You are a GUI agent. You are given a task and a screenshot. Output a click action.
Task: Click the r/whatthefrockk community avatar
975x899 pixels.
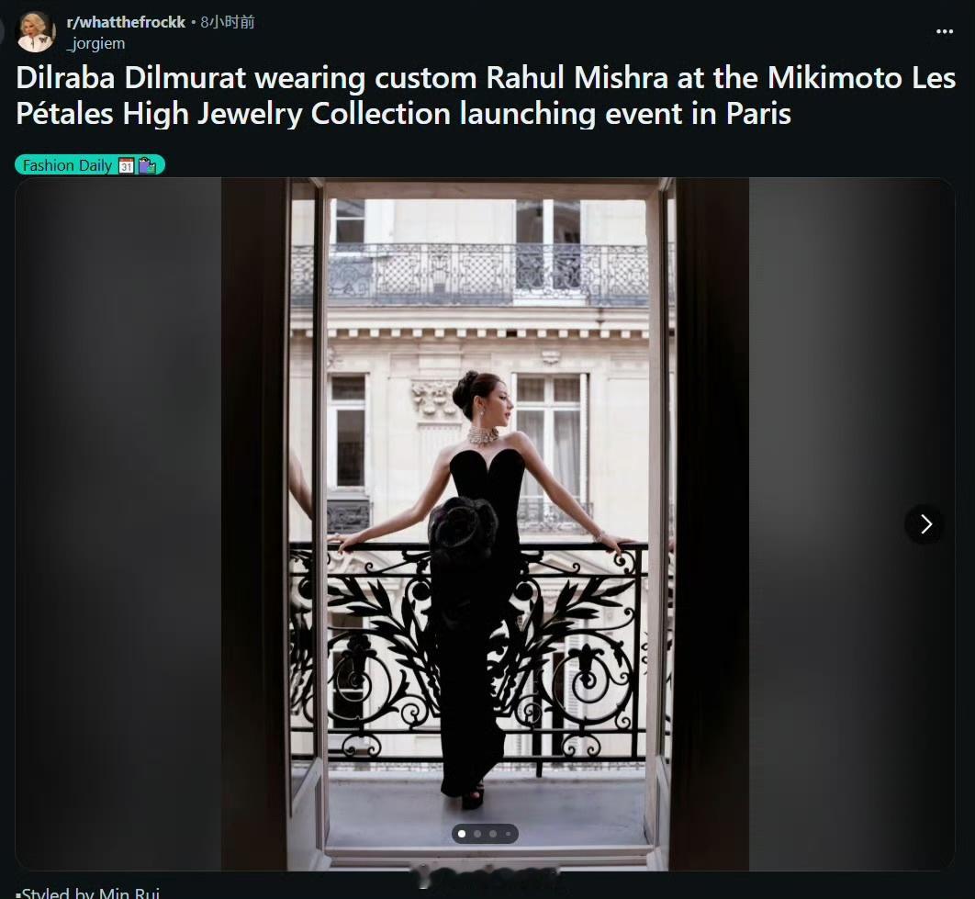[x=35, y=32]
